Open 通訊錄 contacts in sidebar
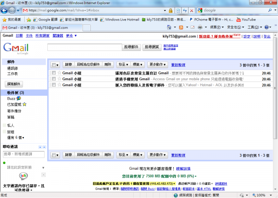Viewport: 278px width, 198px height. click(x=13, y=68)
